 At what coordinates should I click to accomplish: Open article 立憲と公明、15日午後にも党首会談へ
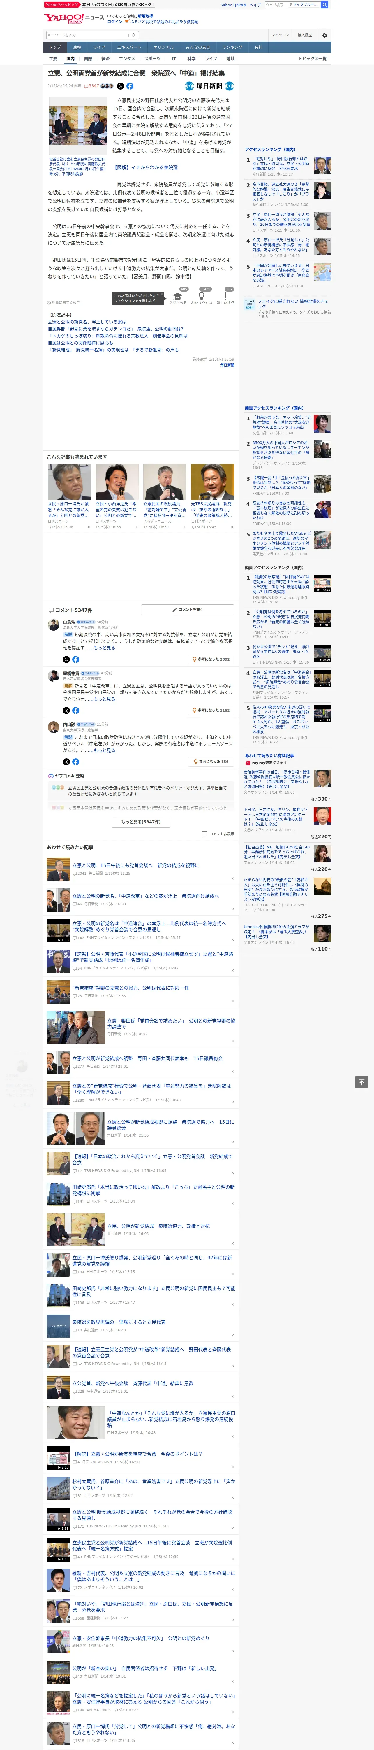click(136, 865)
